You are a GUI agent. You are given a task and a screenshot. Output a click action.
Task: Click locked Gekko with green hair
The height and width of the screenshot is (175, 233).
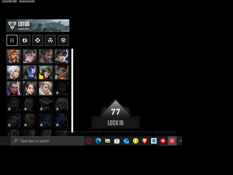30,120
